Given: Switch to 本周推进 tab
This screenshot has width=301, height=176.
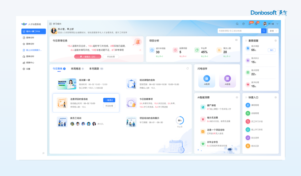Looking at the screenshot, I should coord(77,69).
